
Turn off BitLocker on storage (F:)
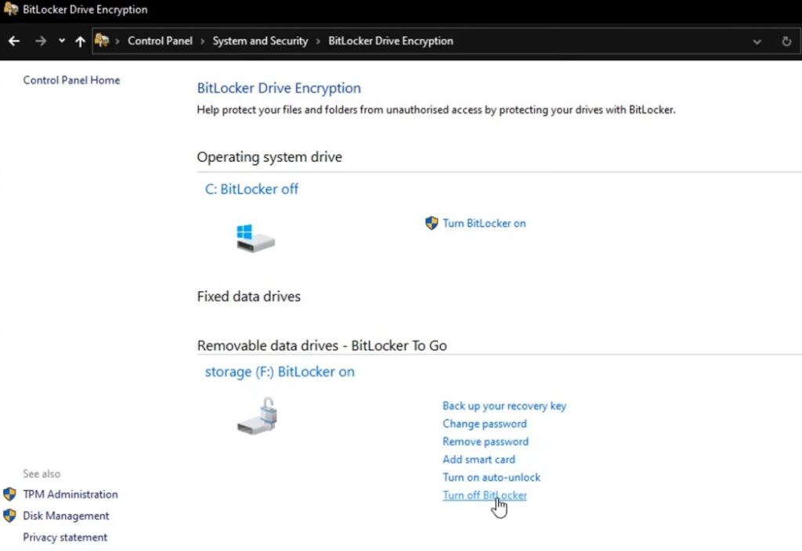[485, 495]
